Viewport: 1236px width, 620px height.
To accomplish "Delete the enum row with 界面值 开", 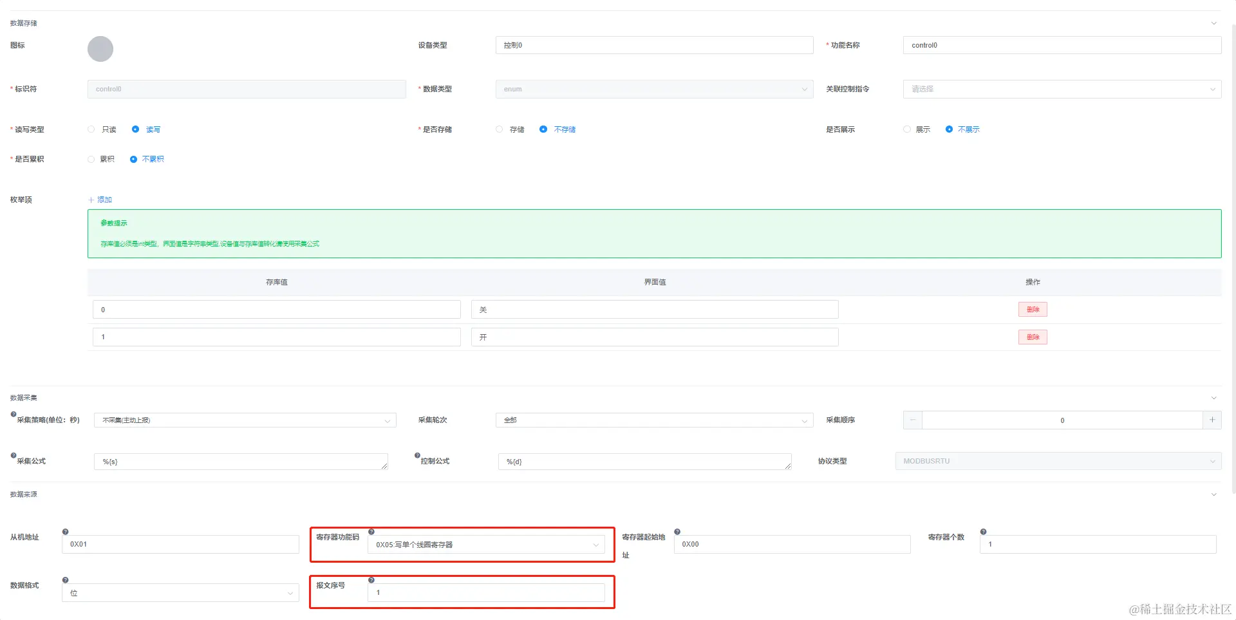I will 1033,337.
